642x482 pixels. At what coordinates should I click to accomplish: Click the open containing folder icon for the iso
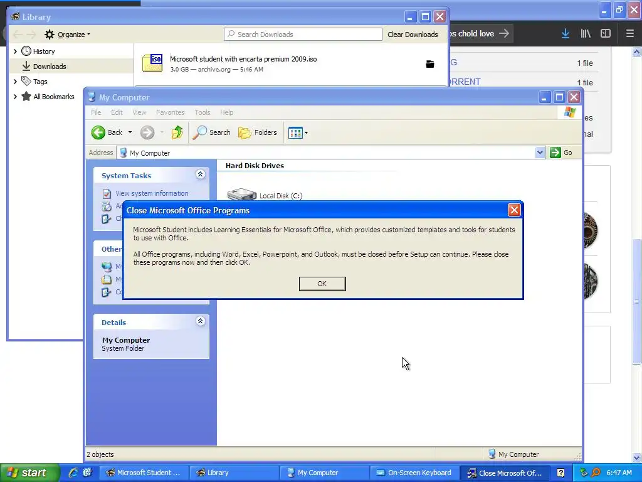(x=430, y=64)
